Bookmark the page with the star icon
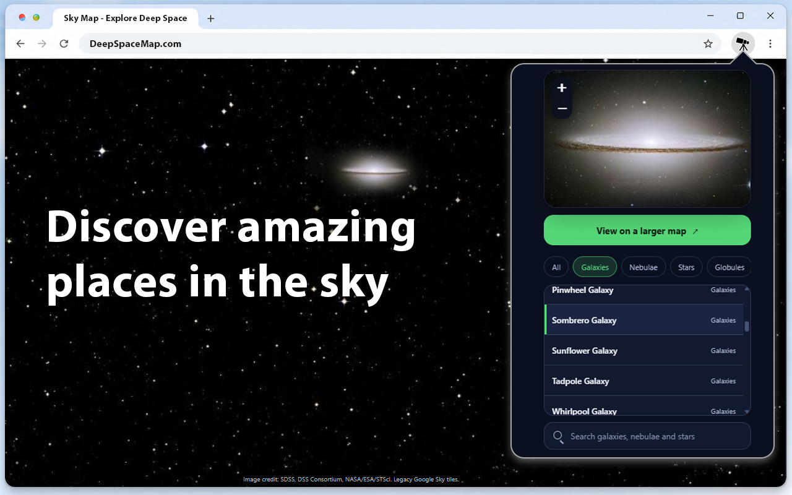Screen dimensions: 792x495 click(x=708, y=44)
